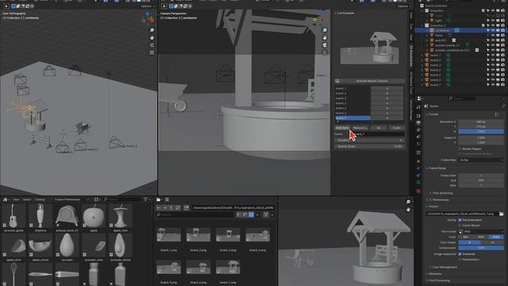The height and width of the screenshot is (286, 508).
Task: Click the Remove item button
Action: click(x=360, y=128)
